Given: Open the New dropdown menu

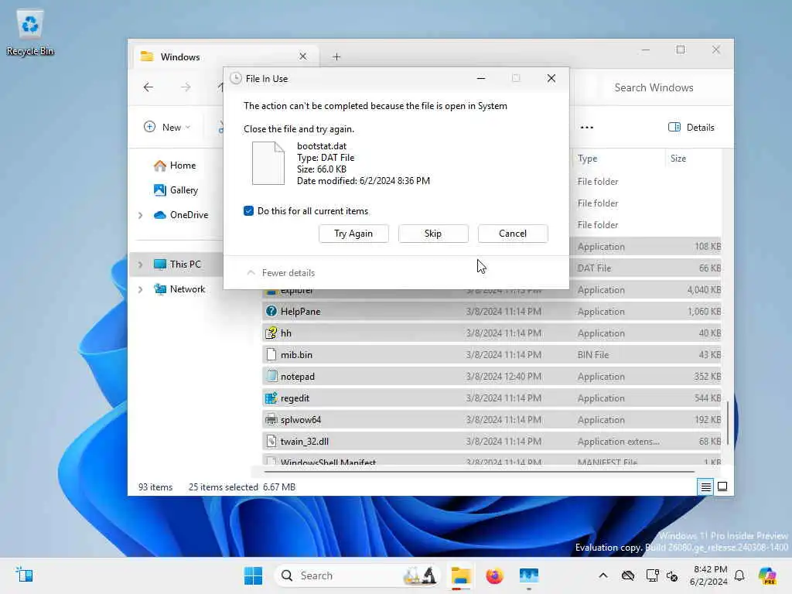Looking at the screenshot, I should pyautogui.click(x=167, y=128).
